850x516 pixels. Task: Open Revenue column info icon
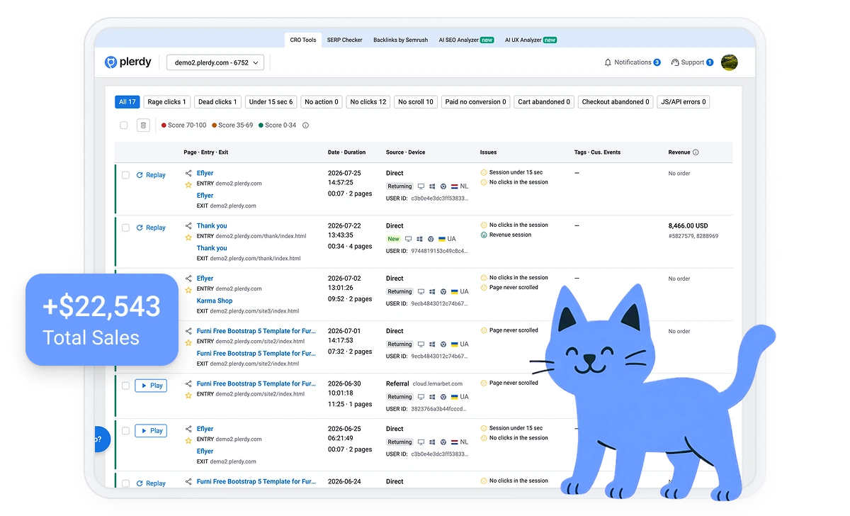pyautogui.click(x=696, y=152)
